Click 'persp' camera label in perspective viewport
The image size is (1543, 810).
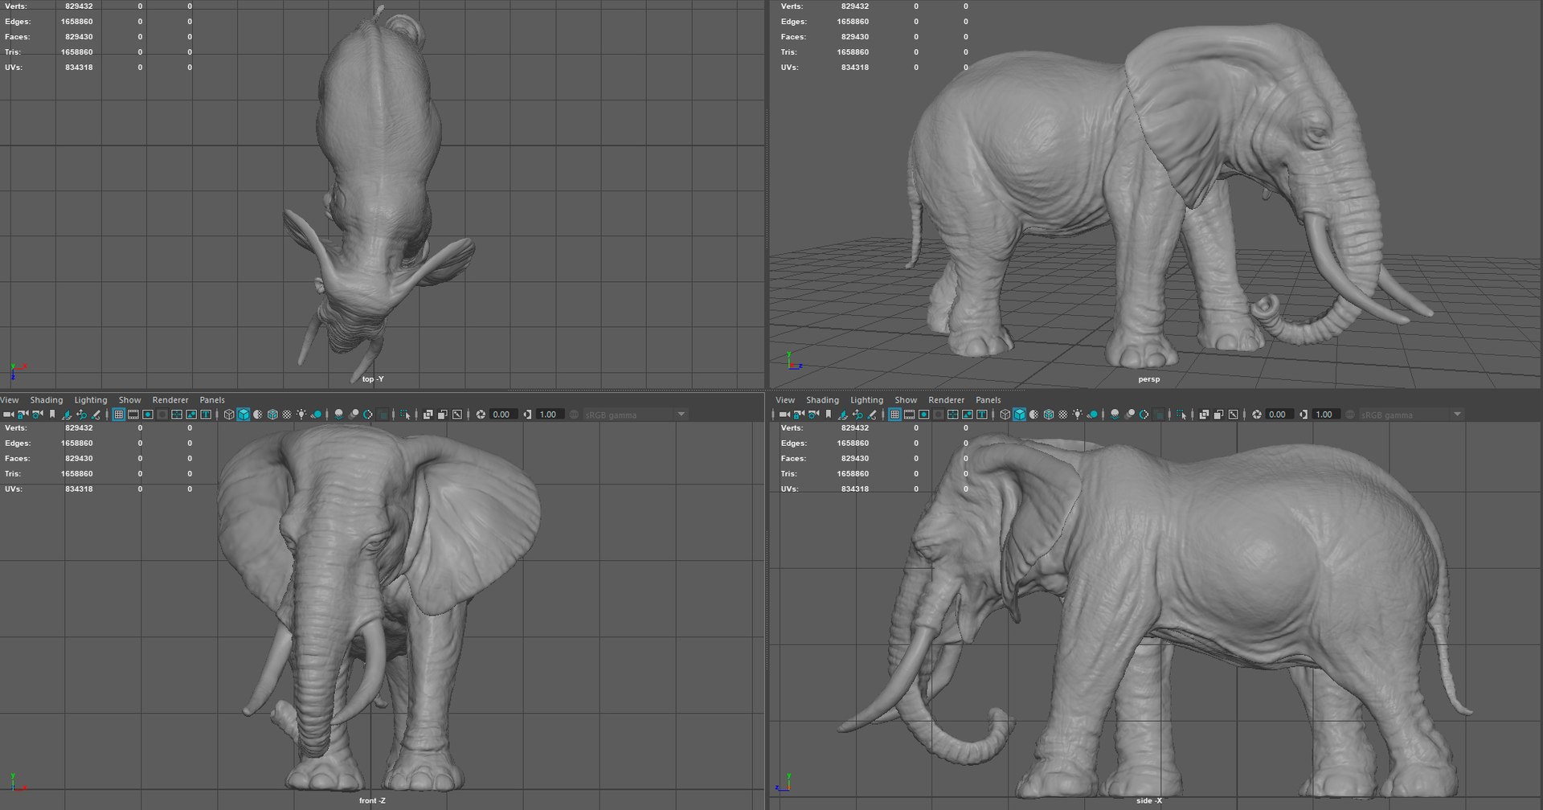click(x=1148, y=378)
